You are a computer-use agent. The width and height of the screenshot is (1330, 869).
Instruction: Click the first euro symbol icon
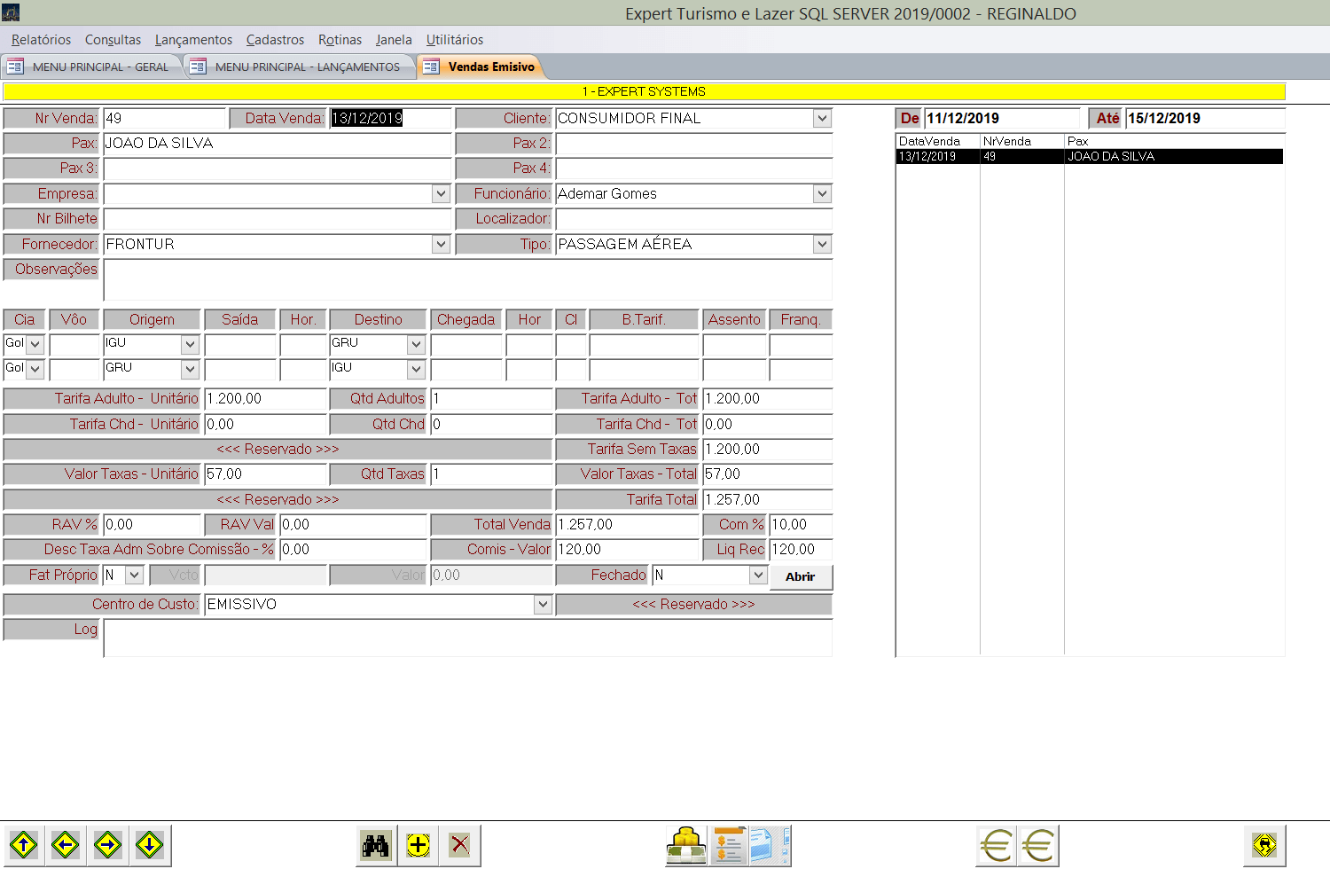click(997, 845)
